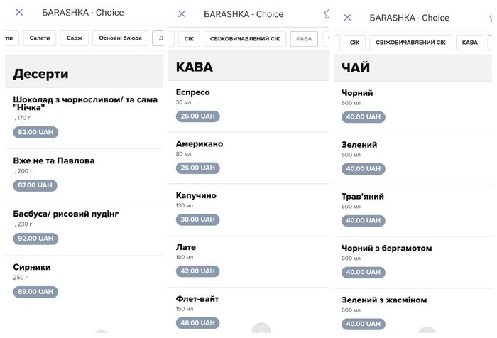
Task: Add Флет-вайт with the 46.00 UAH button
Action: click(x=198, y=323)
